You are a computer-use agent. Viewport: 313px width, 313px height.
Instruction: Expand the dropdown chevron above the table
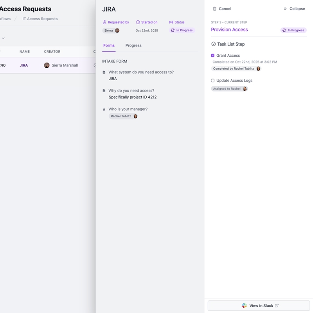(3, 38)
